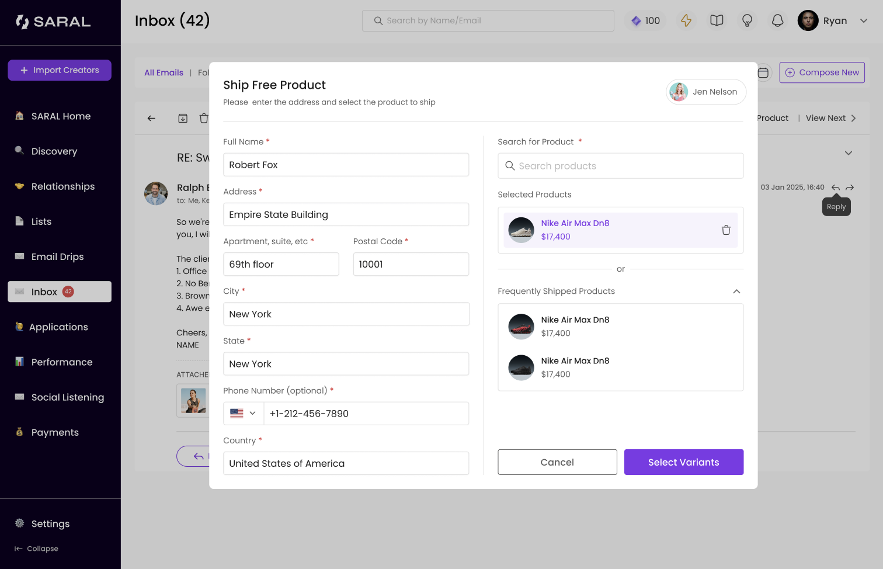Open Email Drips section
The height and width of the screenshot is (569, 883).
click(x=60, y=256)
